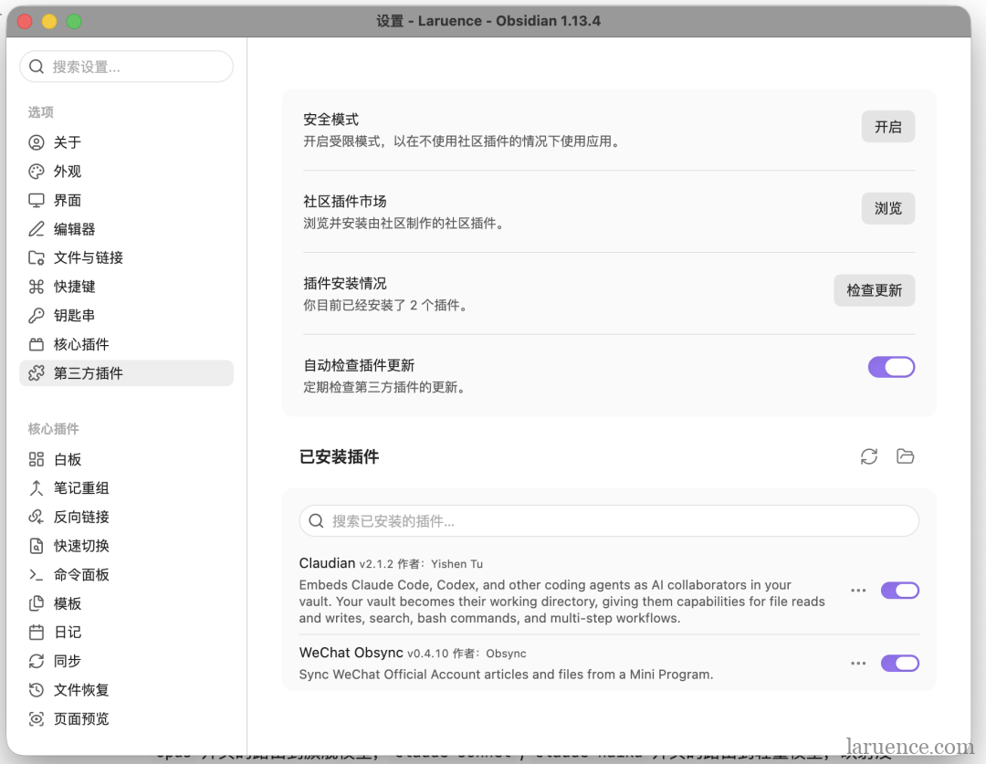Click the 文件与链接 folder icon
Viewport: 986px width, 764px height.
point(37,257)
